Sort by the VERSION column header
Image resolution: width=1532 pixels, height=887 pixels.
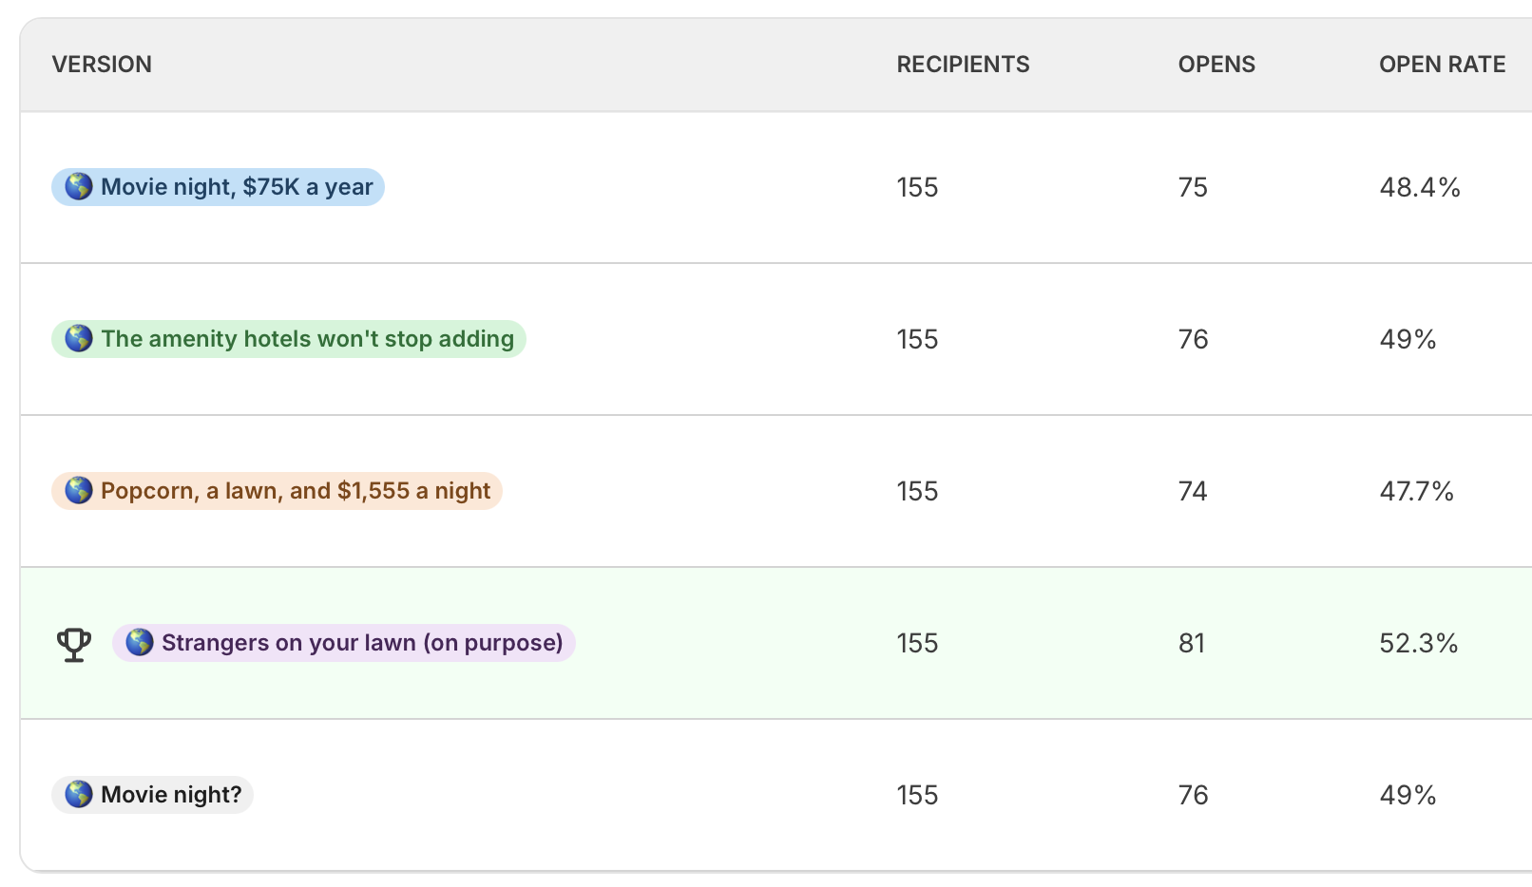102,65
